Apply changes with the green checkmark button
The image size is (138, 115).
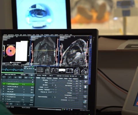tap(31, 78)
